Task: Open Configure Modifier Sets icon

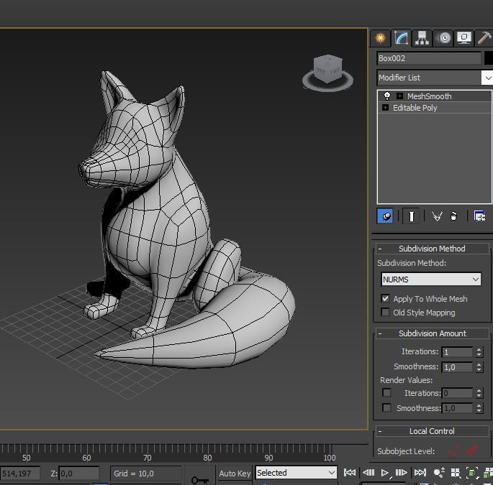Action: (479, 216)
